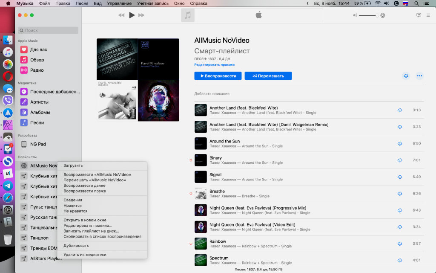Click the Перемешать shuffle button
The image size is (436, 273).
coord(268,76)
